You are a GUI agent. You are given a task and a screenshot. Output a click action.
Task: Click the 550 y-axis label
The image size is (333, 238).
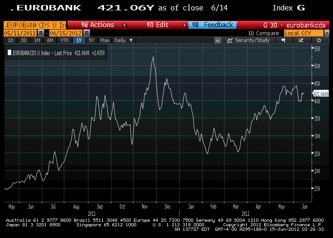click(317, 49)
